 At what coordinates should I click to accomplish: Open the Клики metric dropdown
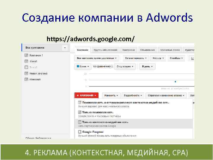pyautogui.click(x=83, y=67)
